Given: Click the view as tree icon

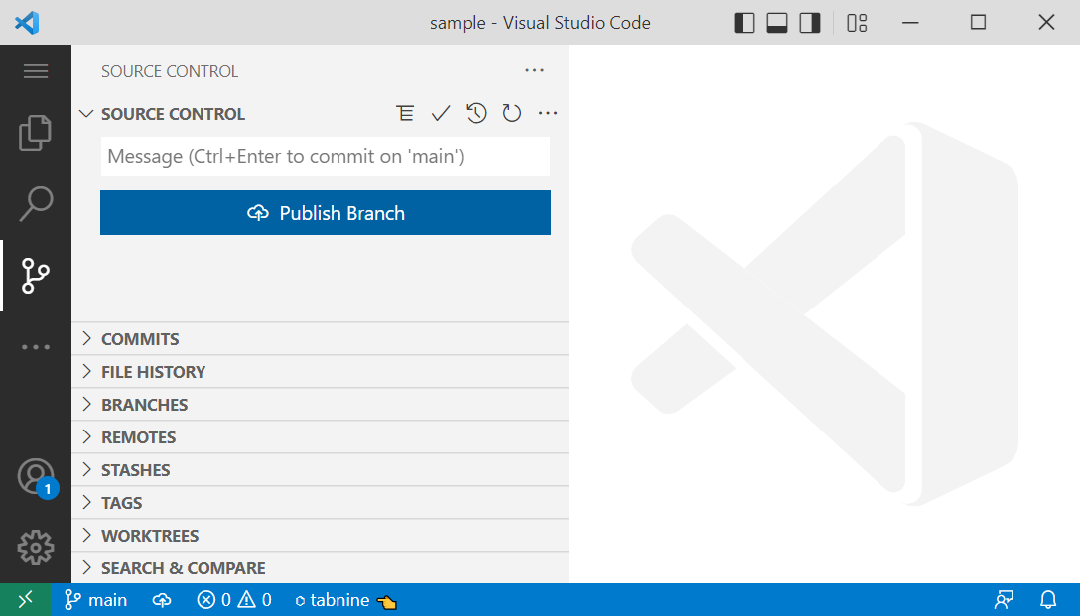Looking at the screenshot, I should pos(405,114).
